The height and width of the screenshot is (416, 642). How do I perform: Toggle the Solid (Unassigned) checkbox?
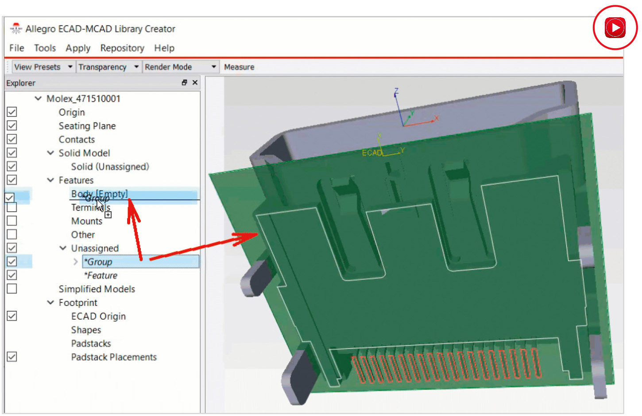click(12, 166)
